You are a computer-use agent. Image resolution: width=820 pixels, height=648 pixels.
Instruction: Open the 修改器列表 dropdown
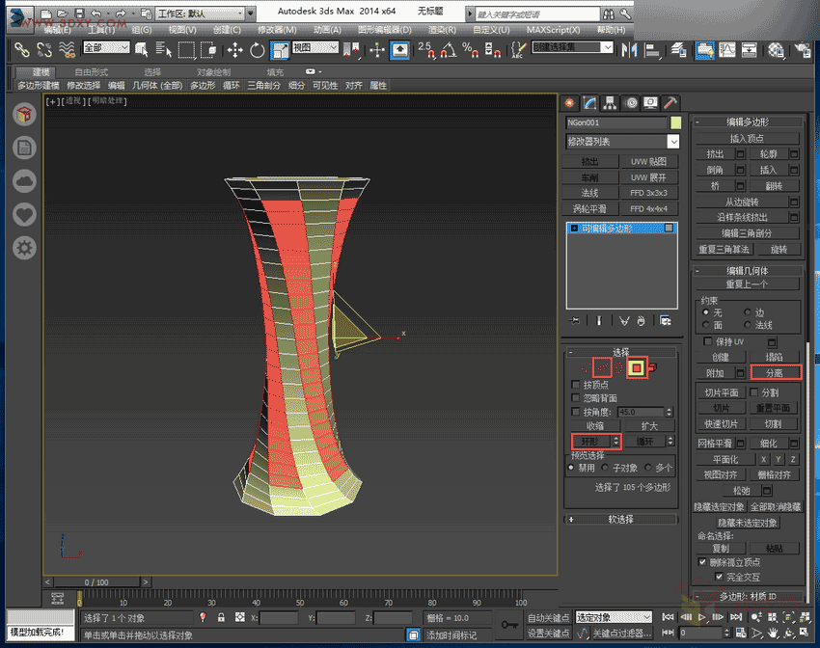tap(622, 142)
